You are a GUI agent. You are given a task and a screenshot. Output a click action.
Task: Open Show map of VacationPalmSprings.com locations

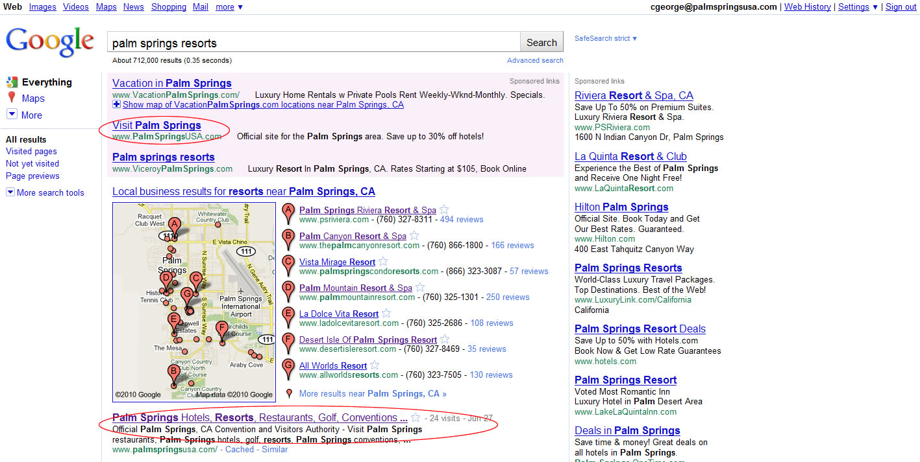263,104
